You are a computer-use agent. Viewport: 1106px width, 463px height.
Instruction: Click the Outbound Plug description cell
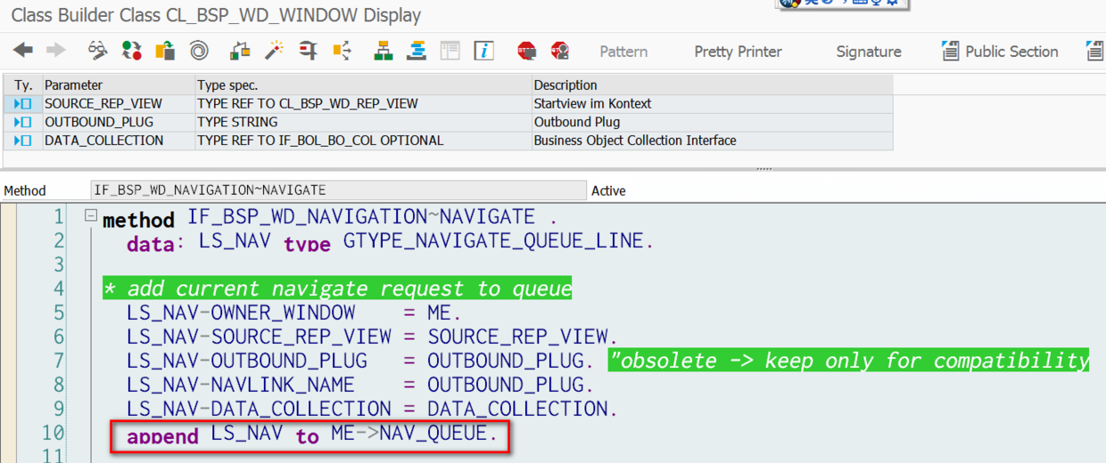tap(712, 122)
